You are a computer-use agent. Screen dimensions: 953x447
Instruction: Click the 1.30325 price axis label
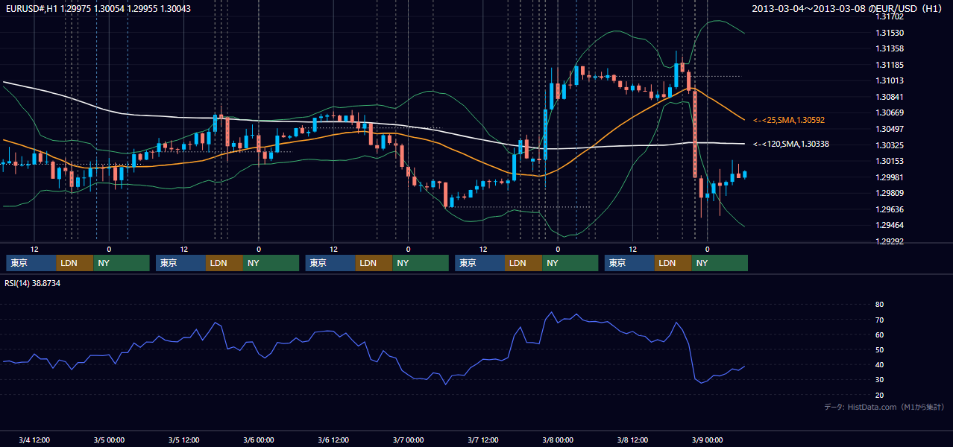coord(890,145)
